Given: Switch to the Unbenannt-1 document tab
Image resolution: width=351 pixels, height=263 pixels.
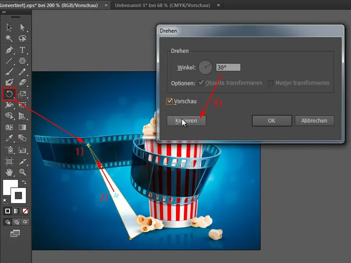Looking at the screenshot, I should pyautogui.click(x=162, y=5).
